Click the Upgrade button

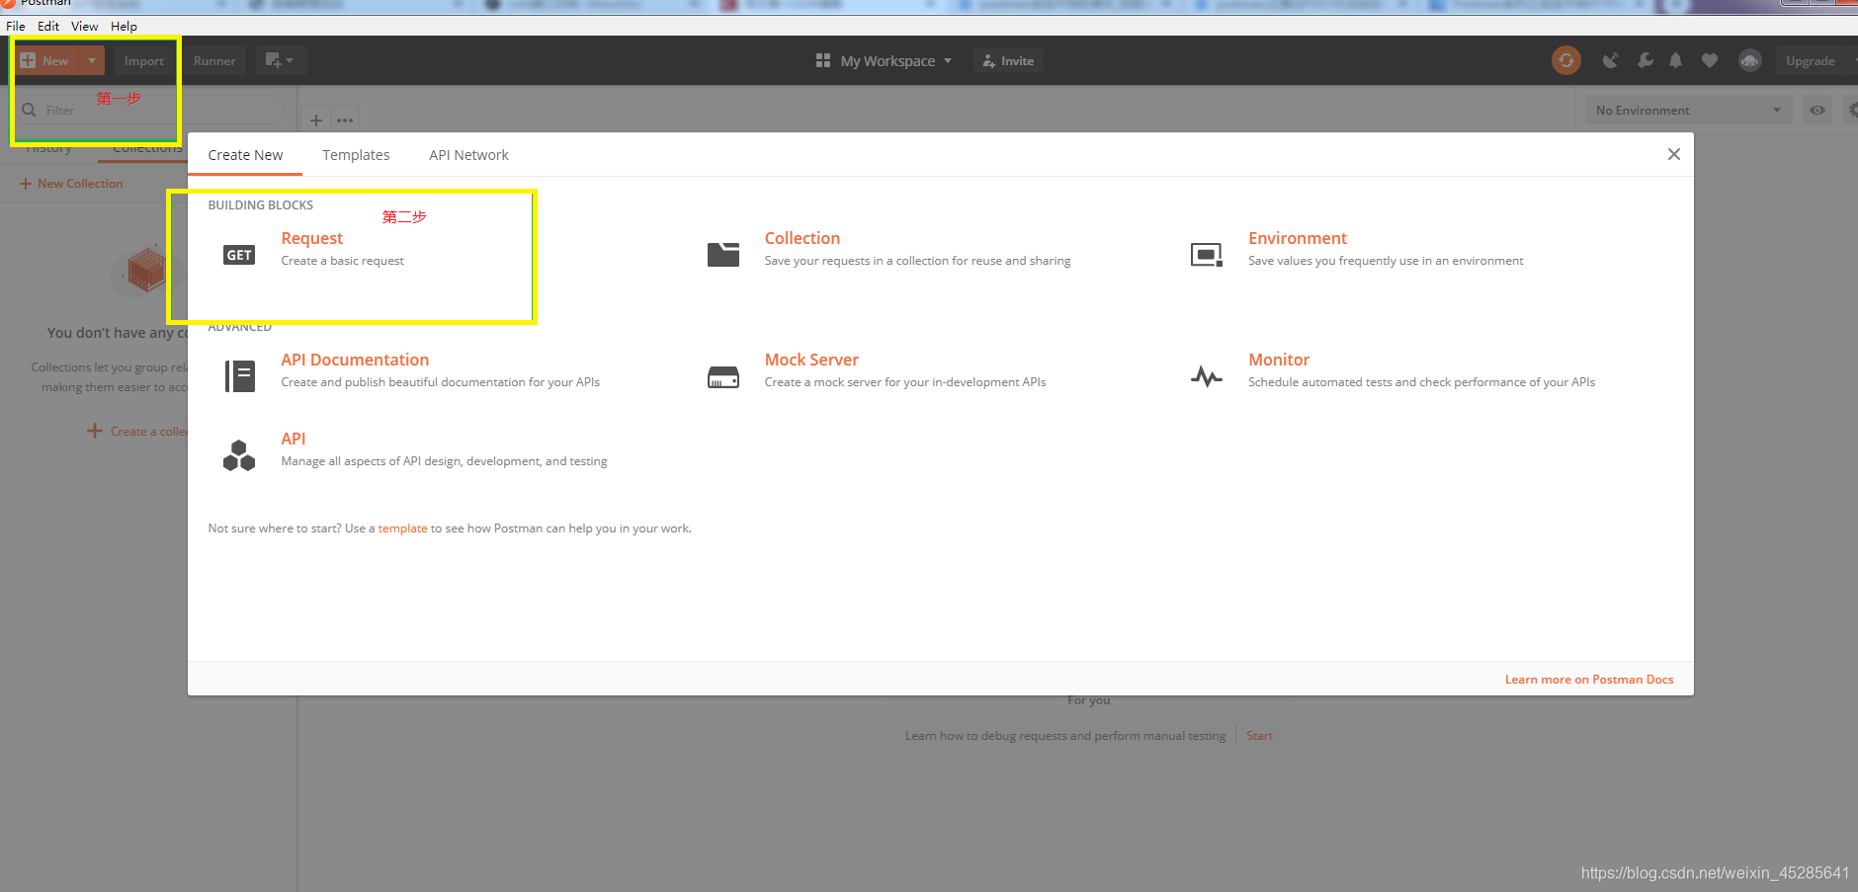pos(1811,60)
